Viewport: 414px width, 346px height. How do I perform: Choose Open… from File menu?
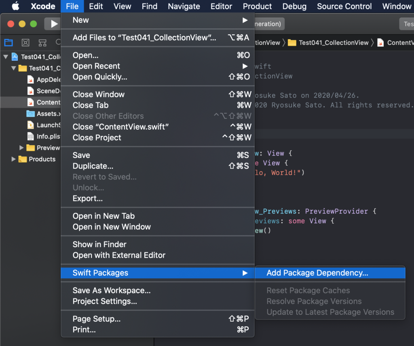click(x=158, y=55)
